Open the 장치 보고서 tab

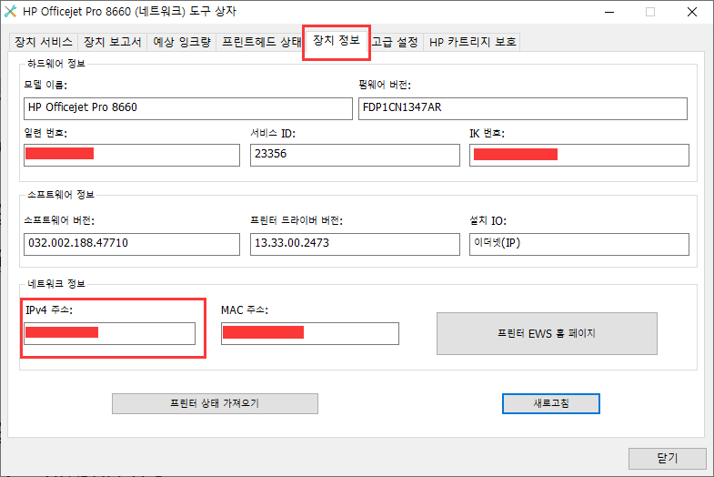(113, 43)
